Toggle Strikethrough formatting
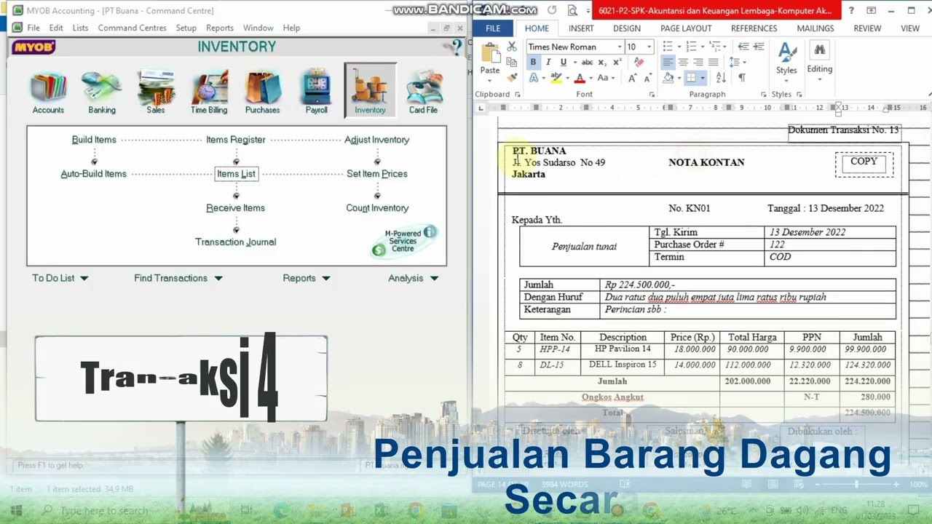Image resolution: width=932 pixels, height=524 pixels. point(587,63)
